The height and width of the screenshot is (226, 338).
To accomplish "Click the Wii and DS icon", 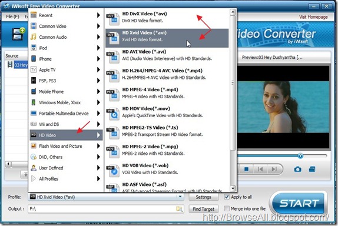I will coord(34,124).
